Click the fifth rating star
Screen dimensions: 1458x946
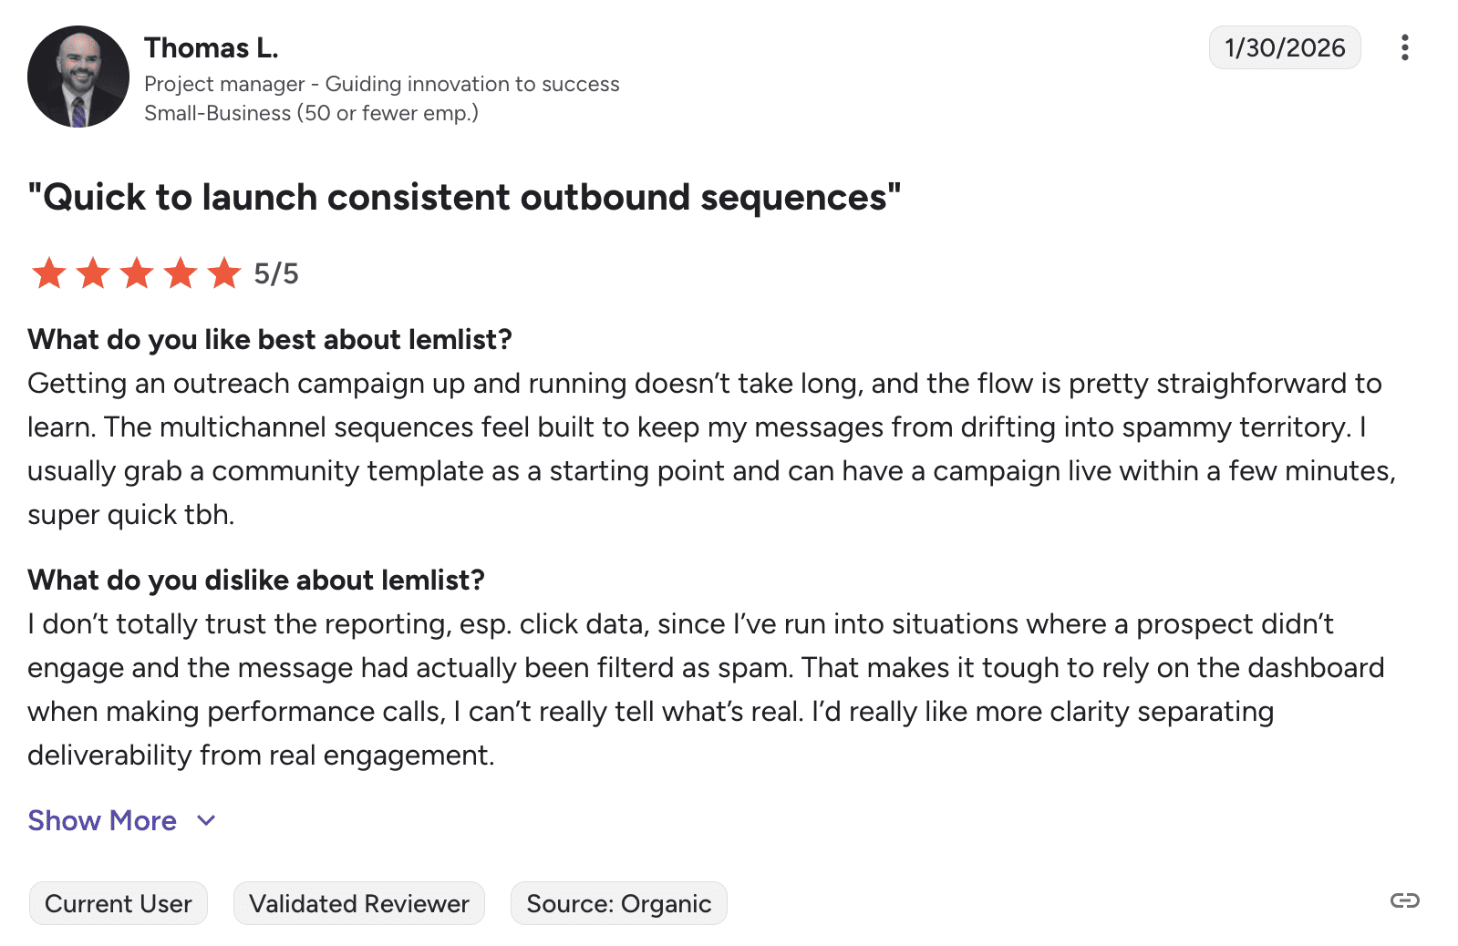(224, 273)
